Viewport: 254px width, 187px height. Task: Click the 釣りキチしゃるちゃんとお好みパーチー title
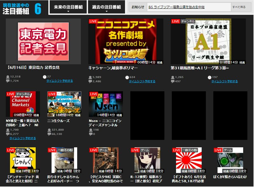pyautogui.click(x=63, y=179)
